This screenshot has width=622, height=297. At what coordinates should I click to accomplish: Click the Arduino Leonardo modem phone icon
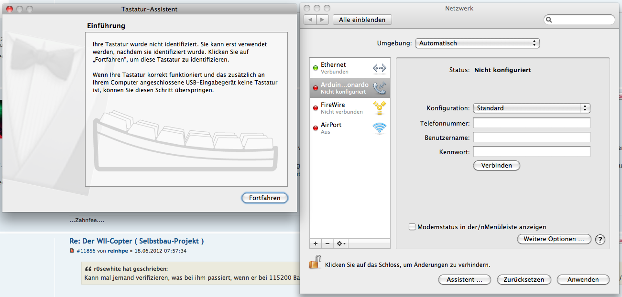380,88
